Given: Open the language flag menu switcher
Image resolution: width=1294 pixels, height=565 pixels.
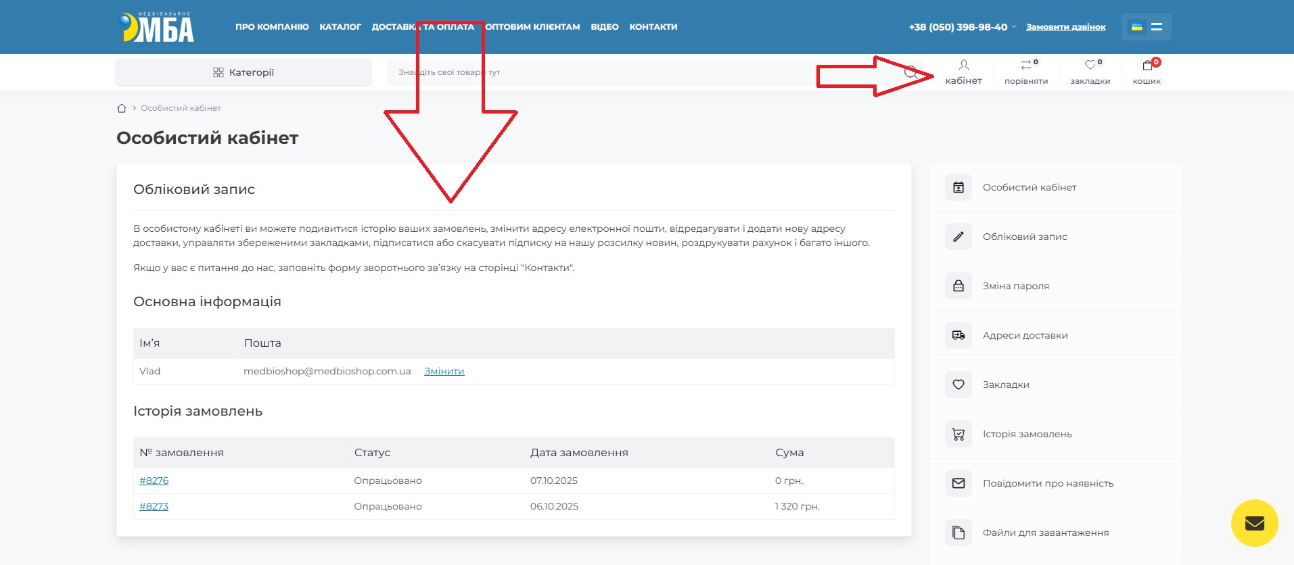Looking at the screenshot, I should [1146, 27].
